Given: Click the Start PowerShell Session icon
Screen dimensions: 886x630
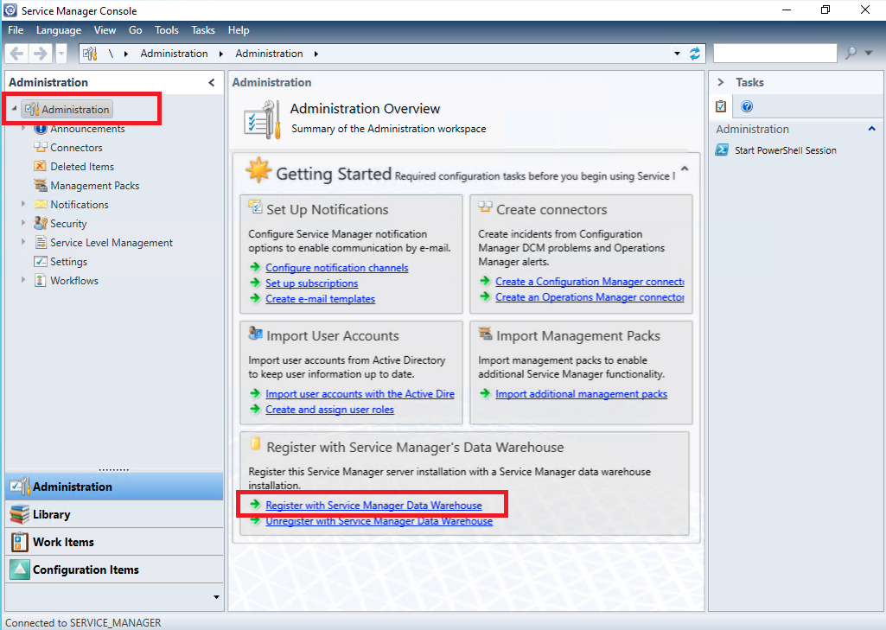Looking at the screenshot, I should [722, 150].
